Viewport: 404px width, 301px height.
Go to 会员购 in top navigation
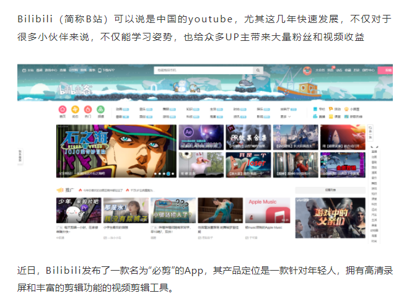(73, 70)
